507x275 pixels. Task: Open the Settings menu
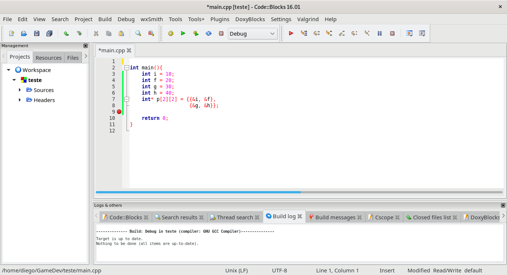click(281, 19)
